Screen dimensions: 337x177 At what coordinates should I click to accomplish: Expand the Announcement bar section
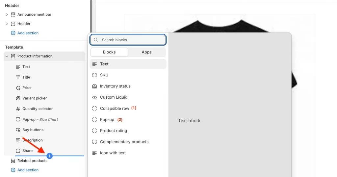click(7, 14)
